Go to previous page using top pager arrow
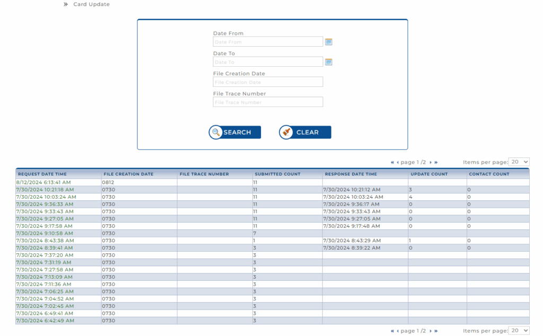The height and width of the screenshot is (336, 543). coord(398,162)
